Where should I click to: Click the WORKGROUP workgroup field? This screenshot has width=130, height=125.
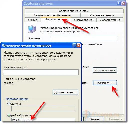pyautogui.click(x=43, y=120)
